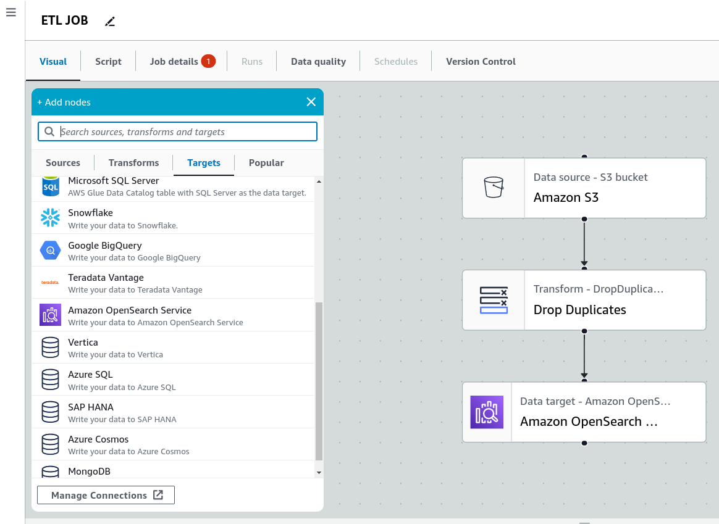Select the Azure Cosmos database icon
Image resolution: width=719 pixels, height=524 pixels.
[x=51, y=444]
